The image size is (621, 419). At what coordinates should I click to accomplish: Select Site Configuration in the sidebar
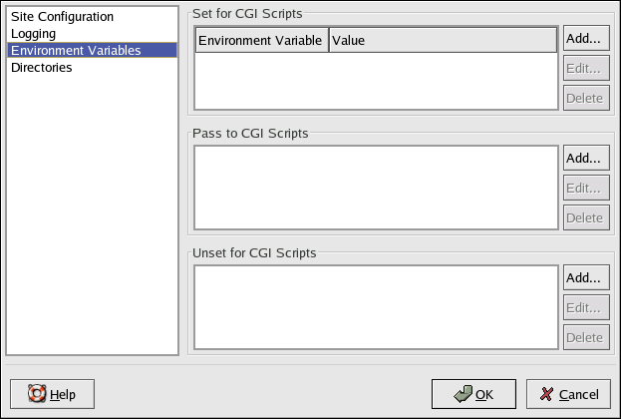click(62, 17)
